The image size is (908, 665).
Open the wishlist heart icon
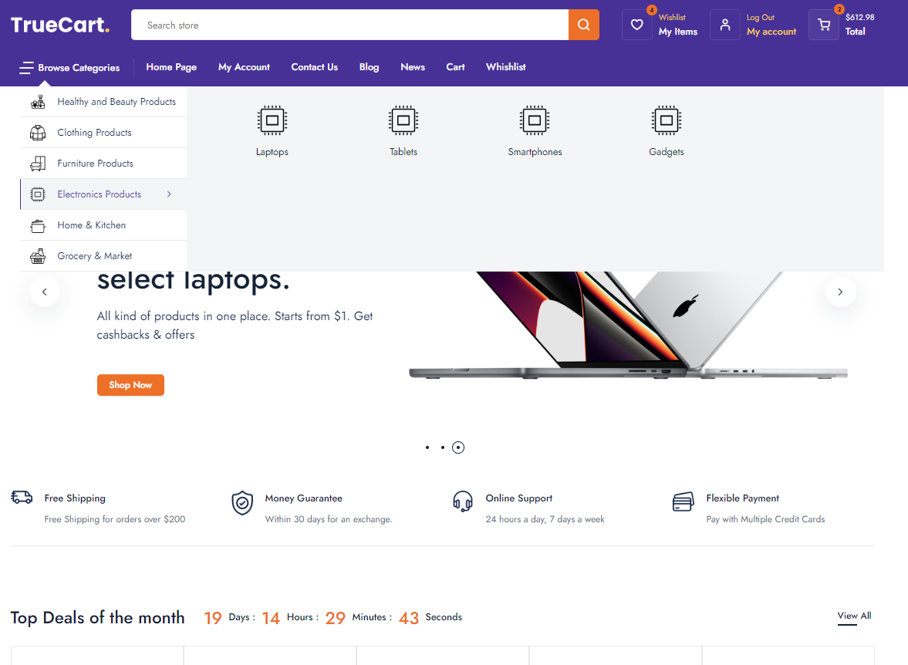coord(637,25)
